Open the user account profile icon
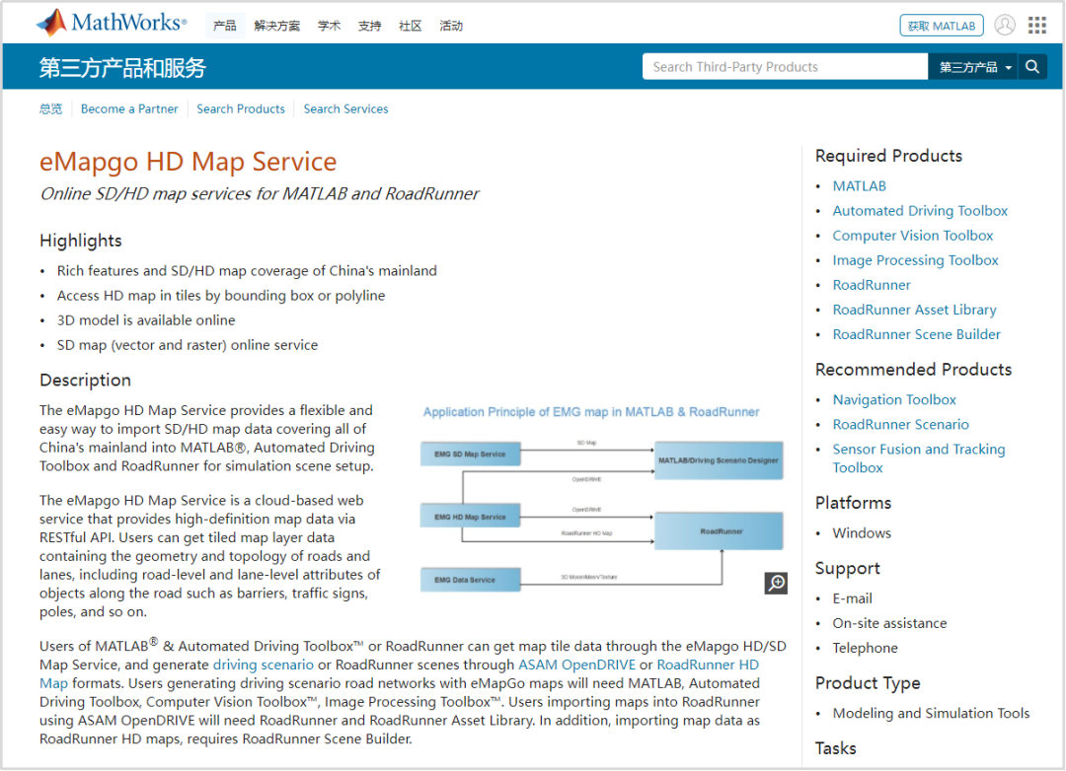1066x771 pixels. (1005, 25)
